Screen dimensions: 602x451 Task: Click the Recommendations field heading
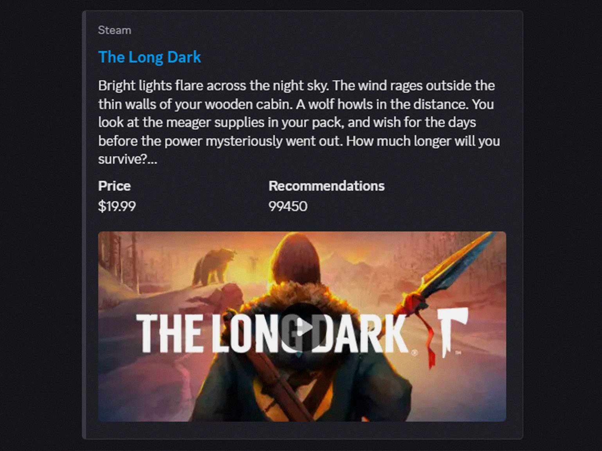[x=326, y=186]
